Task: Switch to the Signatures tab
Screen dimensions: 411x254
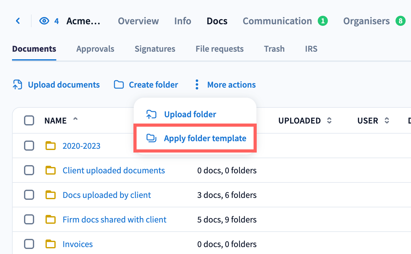Action: click(x=155, y=49)
